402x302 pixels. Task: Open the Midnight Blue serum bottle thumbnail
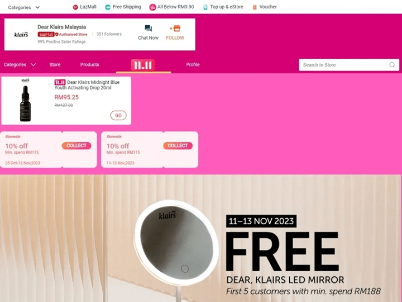pyautogui.click(x=25, y=101)
